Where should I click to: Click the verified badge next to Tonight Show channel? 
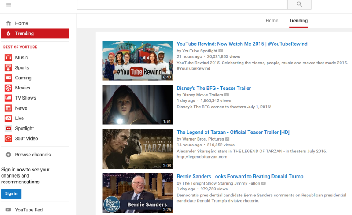tap(263, 183)
